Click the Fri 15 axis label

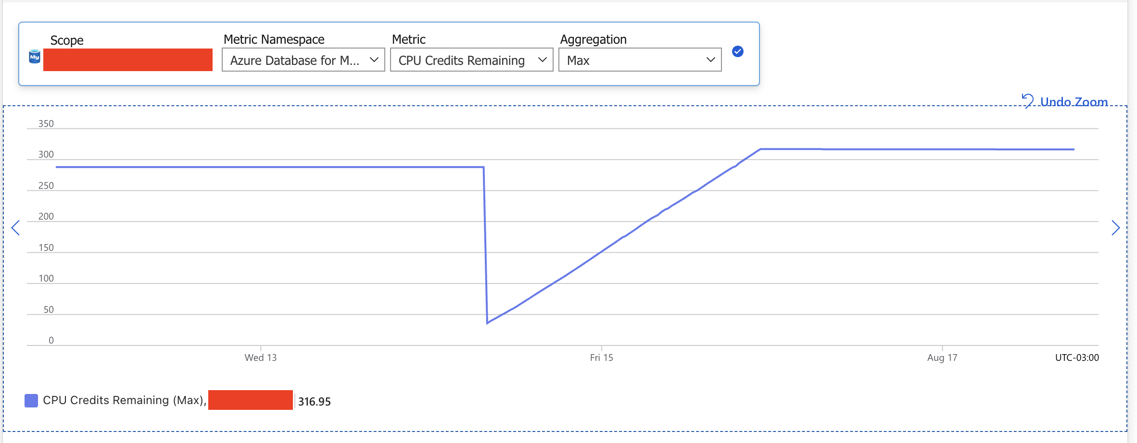pyautogui.click(x=602, y=357)
